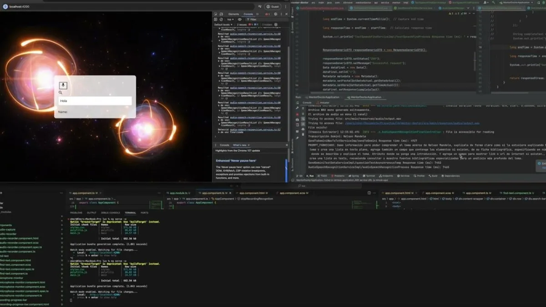Click the console Filter field

pos(266,20)
